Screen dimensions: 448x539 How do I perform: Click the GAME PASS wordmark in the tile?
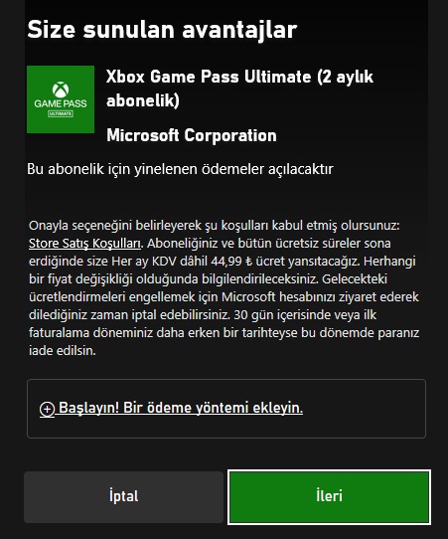pyautogui.click(x=61, y=103)
